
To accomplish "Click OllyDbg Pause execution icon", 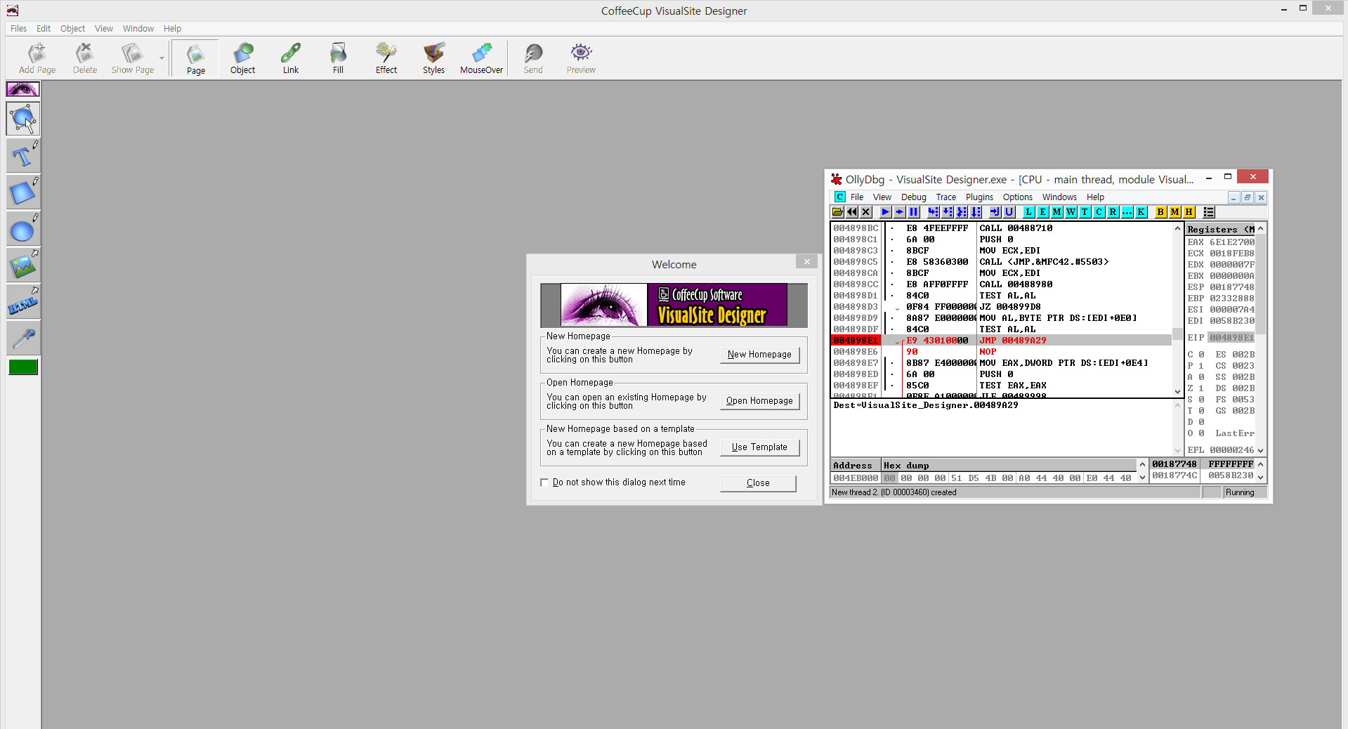I will tap(914, 212).
